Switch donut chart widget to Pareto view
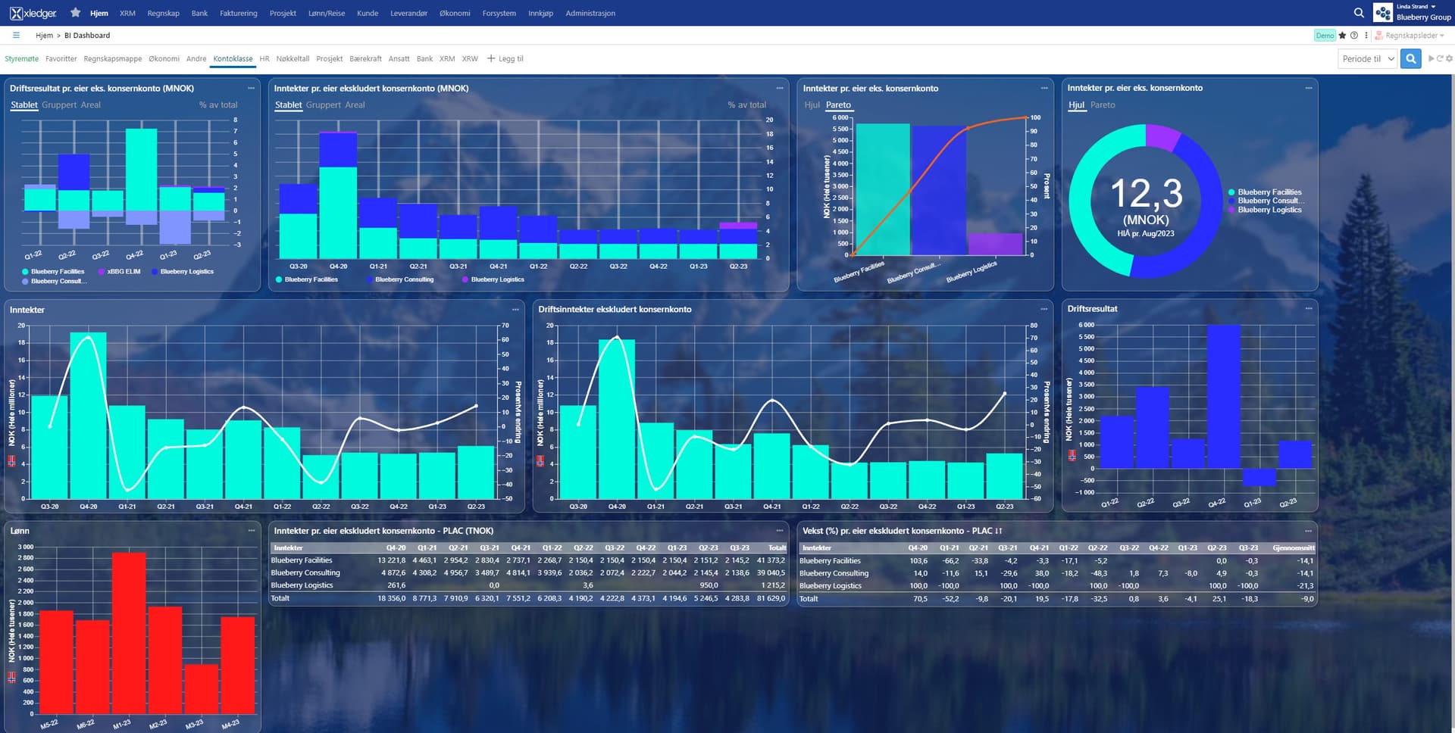The width and height of the screenshot is (1455, 733). (1103, 105)
